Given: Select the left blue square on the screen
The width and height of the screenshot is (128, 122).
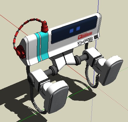Looking at the screenshot, I should 72,31.
